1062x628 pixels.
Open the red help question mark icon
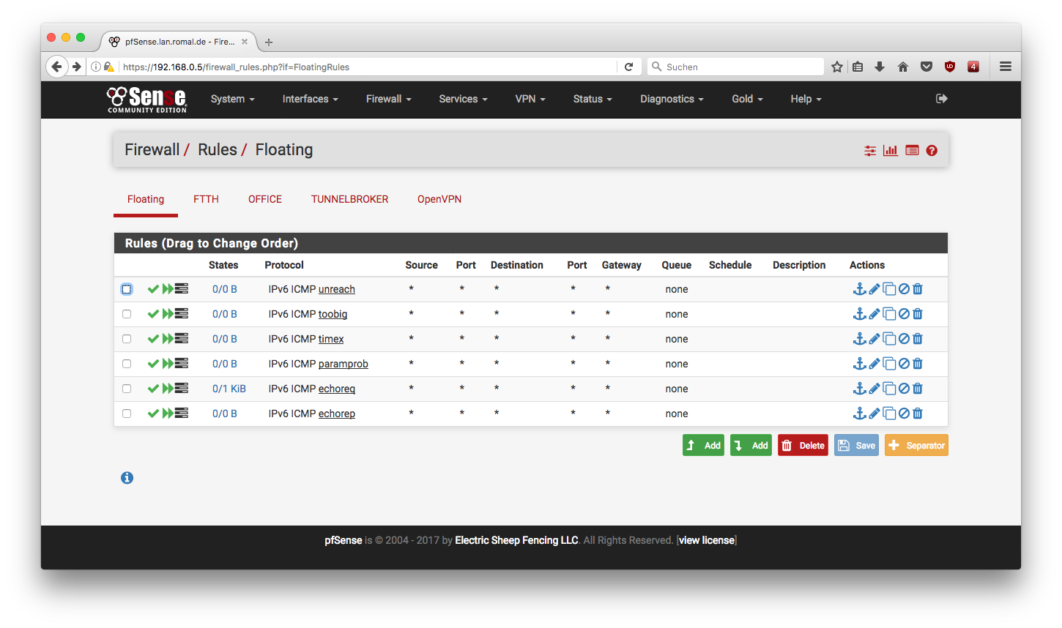point(932,151)
